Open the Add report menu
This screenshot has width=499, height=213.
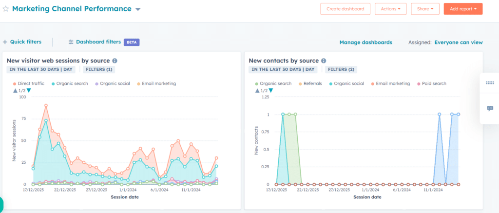pos(462,9)
